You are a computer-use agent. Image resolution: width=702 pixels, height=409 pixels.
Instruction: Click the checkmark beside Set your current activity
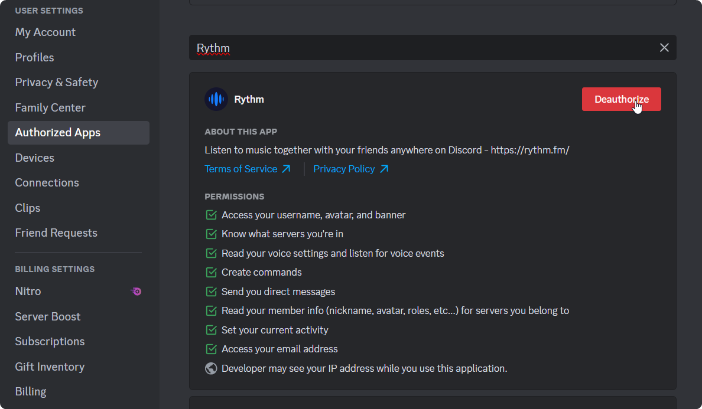click(x=211, y=330)
